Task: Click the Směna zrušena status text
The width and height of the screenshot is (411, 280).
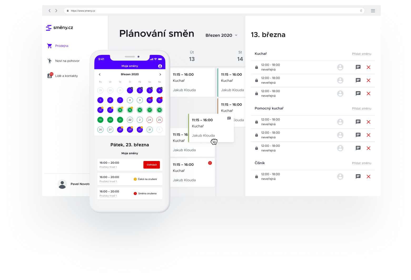Action: (147, 194)
